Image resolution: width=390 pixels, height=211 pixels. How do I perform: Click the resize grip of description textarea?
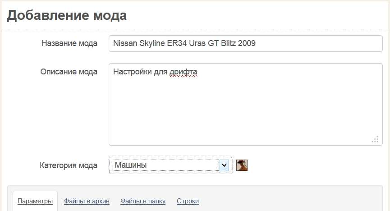(375, 139)
